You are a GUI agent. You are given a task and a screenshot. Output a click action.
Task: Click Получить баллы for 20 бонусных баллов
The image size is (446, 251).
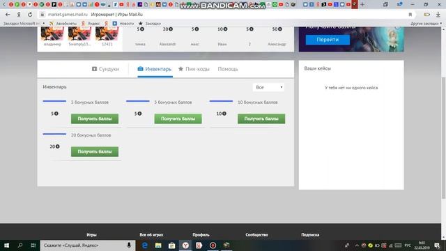pyautogui.click(x=95, y=152)
